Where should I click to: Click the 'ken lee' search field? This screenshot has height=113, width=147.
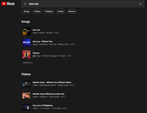(x=83, y=4)
